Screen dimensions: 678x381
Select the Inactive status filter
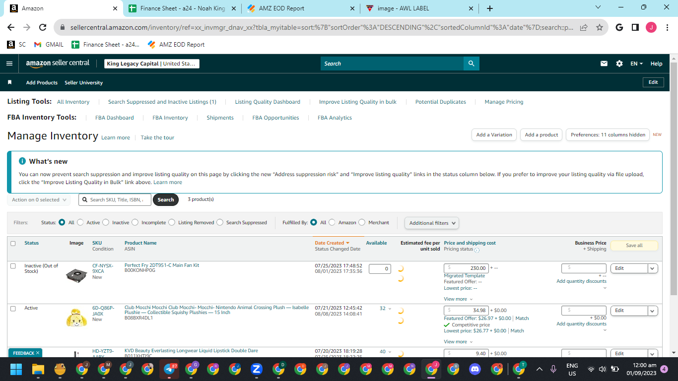point(106,223)
